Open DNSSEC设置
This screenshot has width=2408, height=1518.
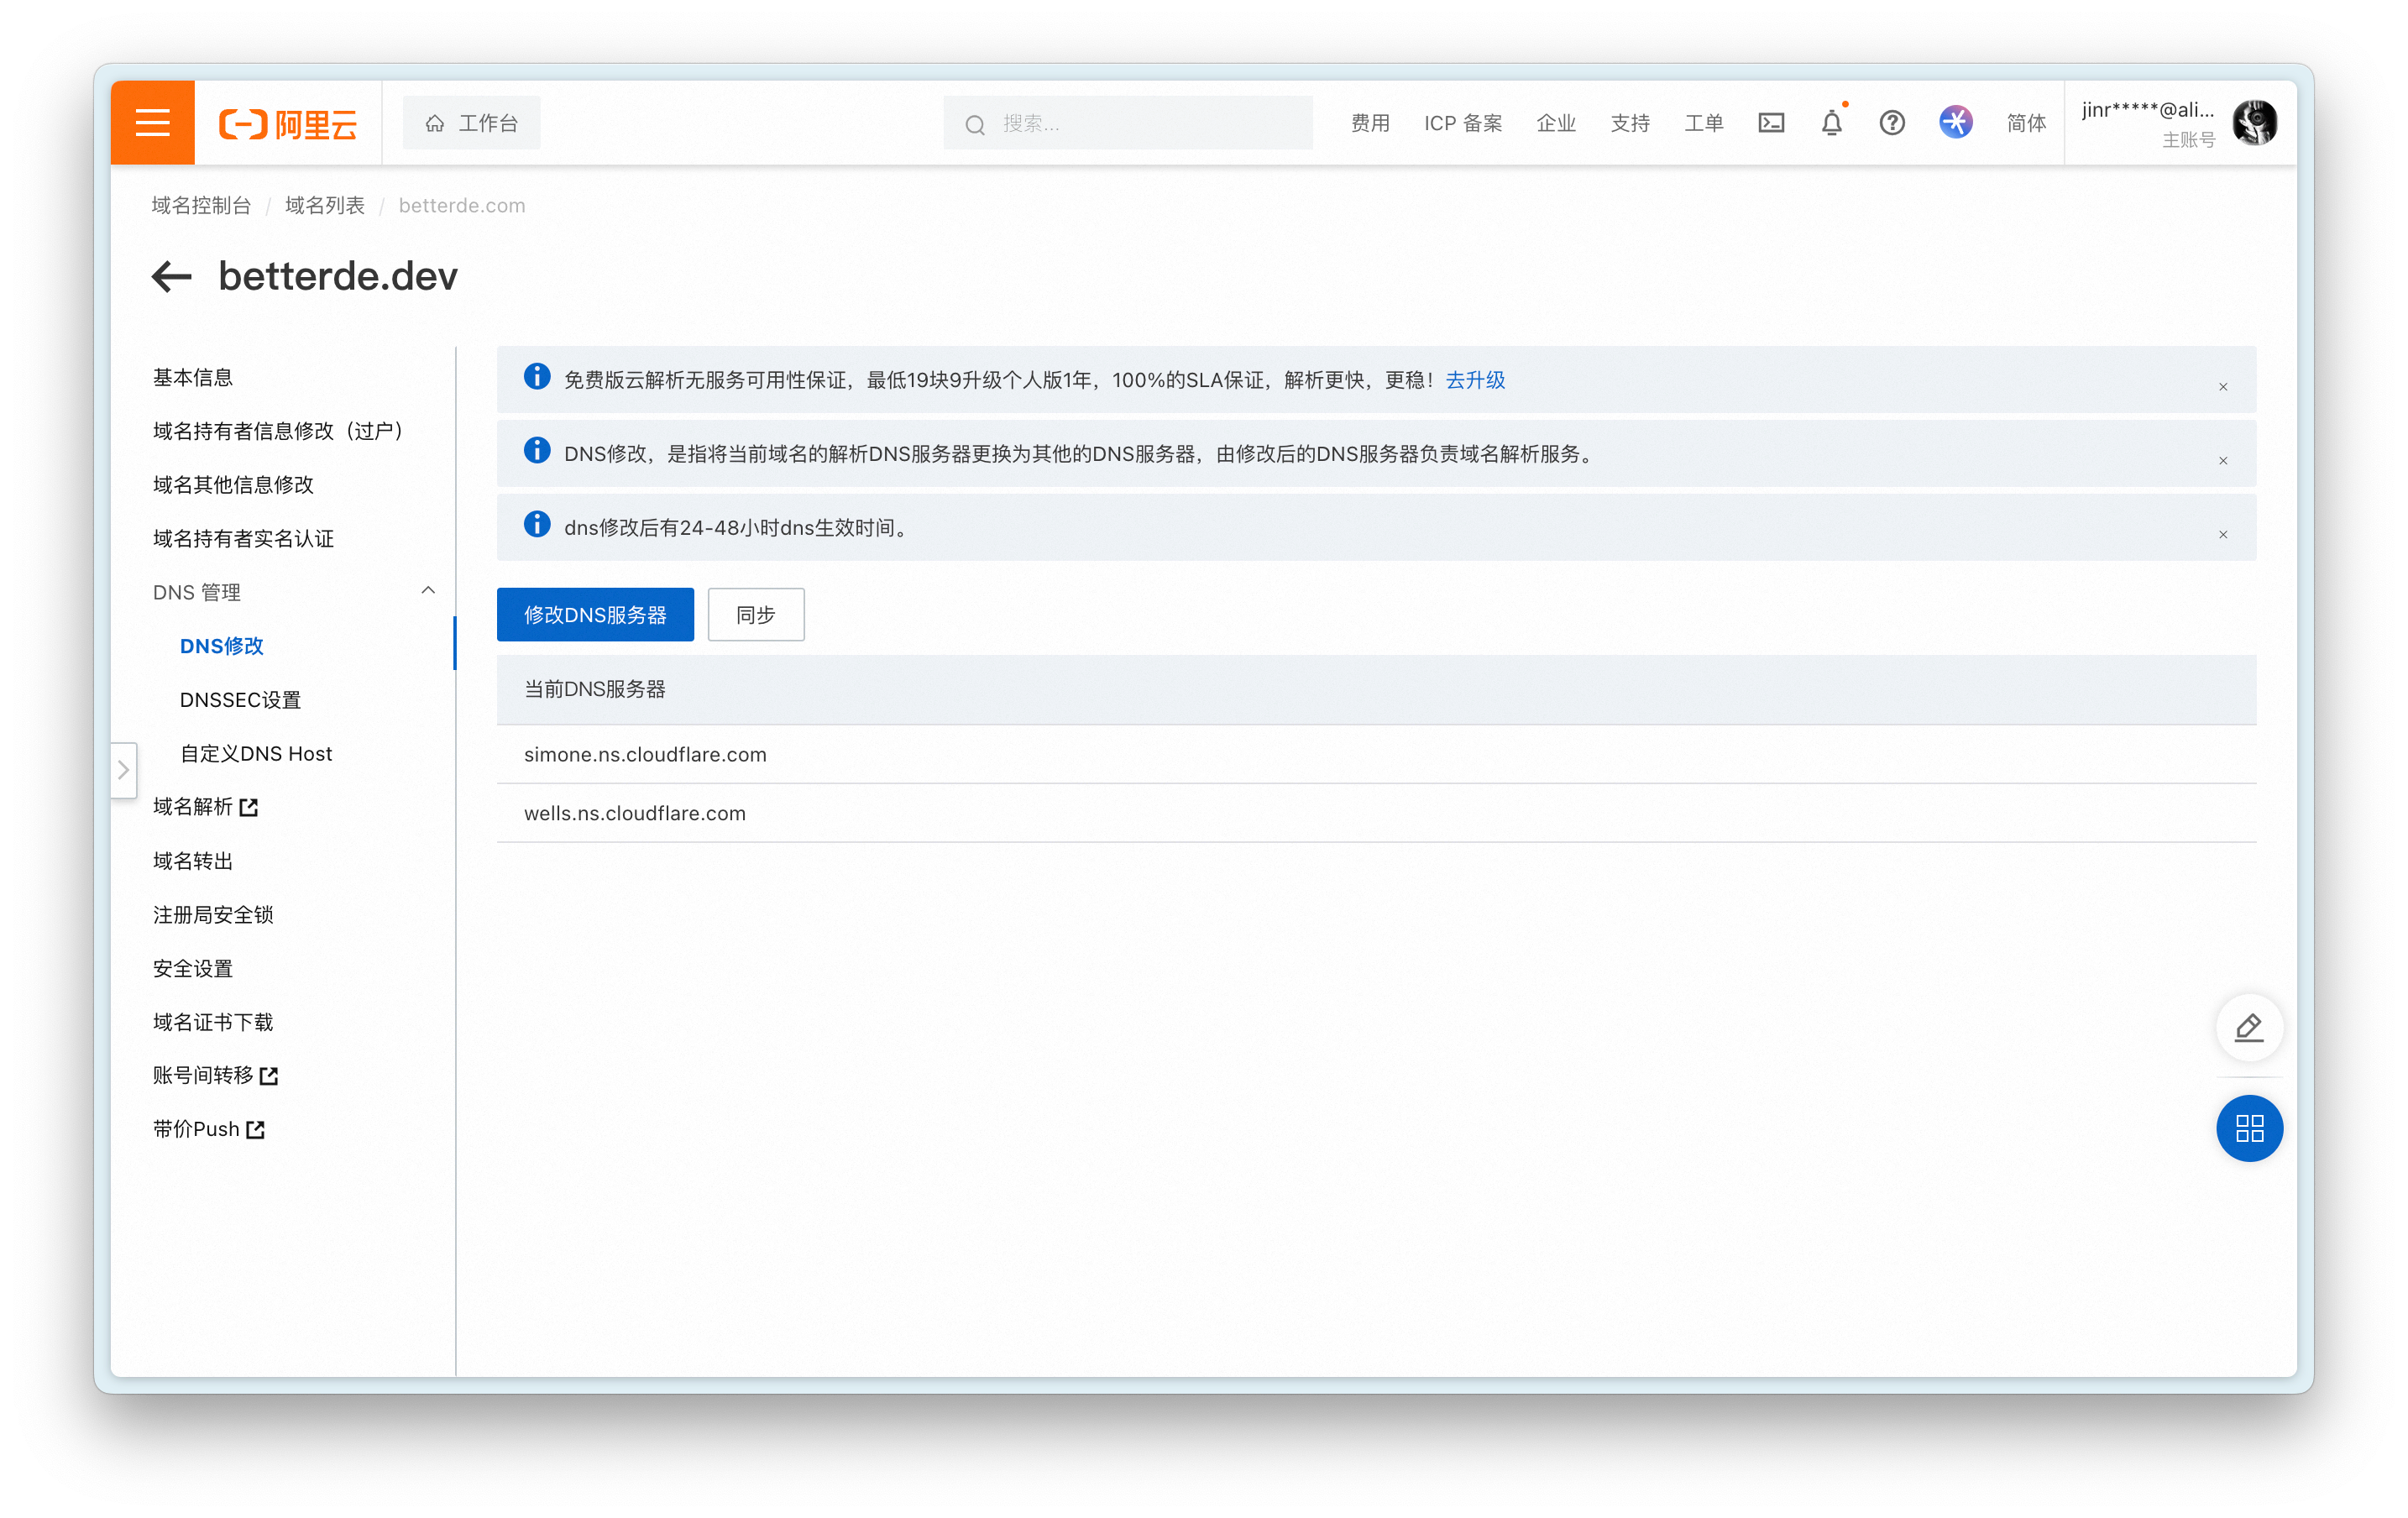click(x=240, y=700)
